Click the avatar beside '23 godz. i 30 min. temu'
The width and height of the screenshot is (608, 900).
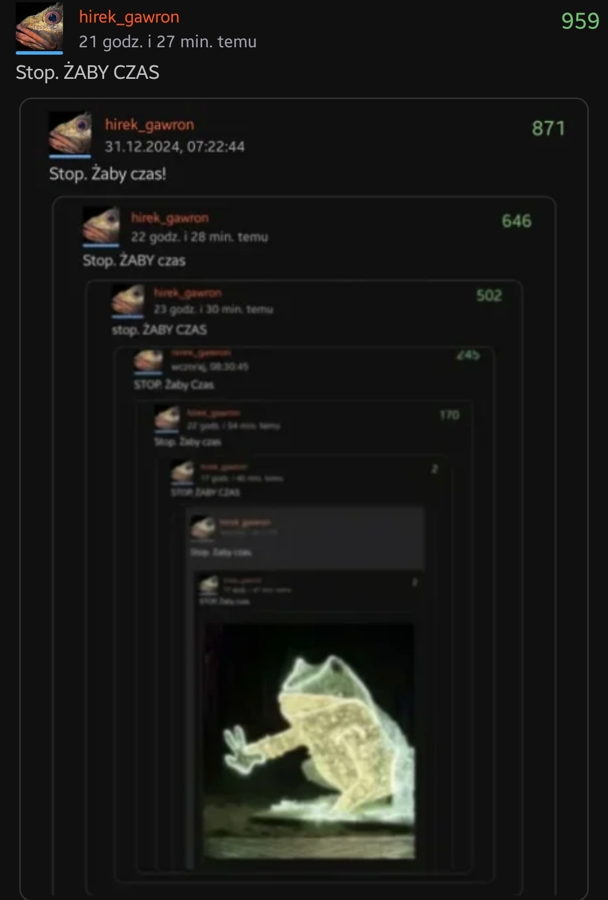(x=128, y=300)
